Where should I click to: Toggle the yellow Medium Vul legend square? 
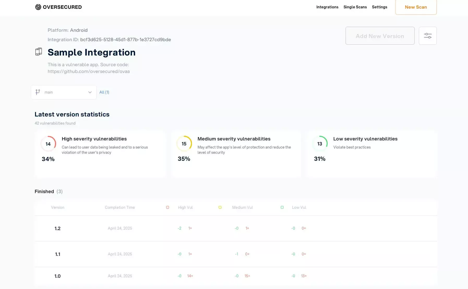[220, 207]
